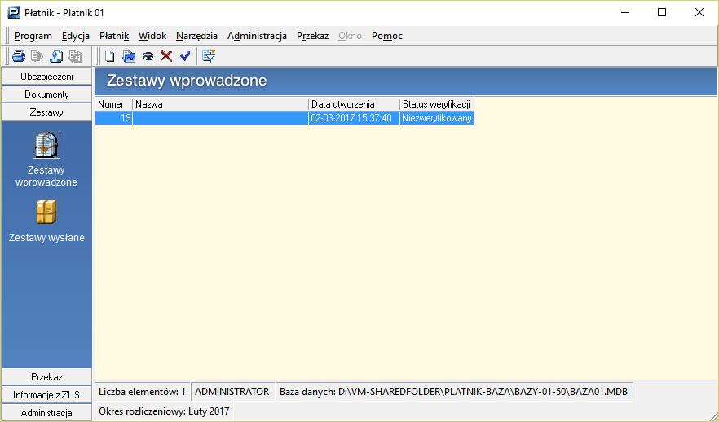Open the Widok menu
719x422 pixels.
[x=152, y=36]
